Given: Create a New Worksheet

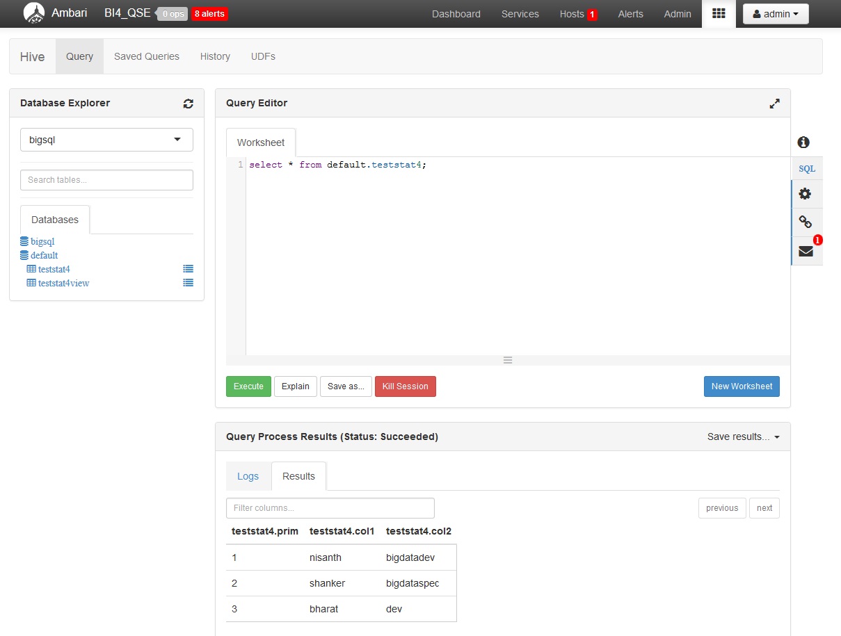Looking at the screenshot, I should (x=742, y=386).
